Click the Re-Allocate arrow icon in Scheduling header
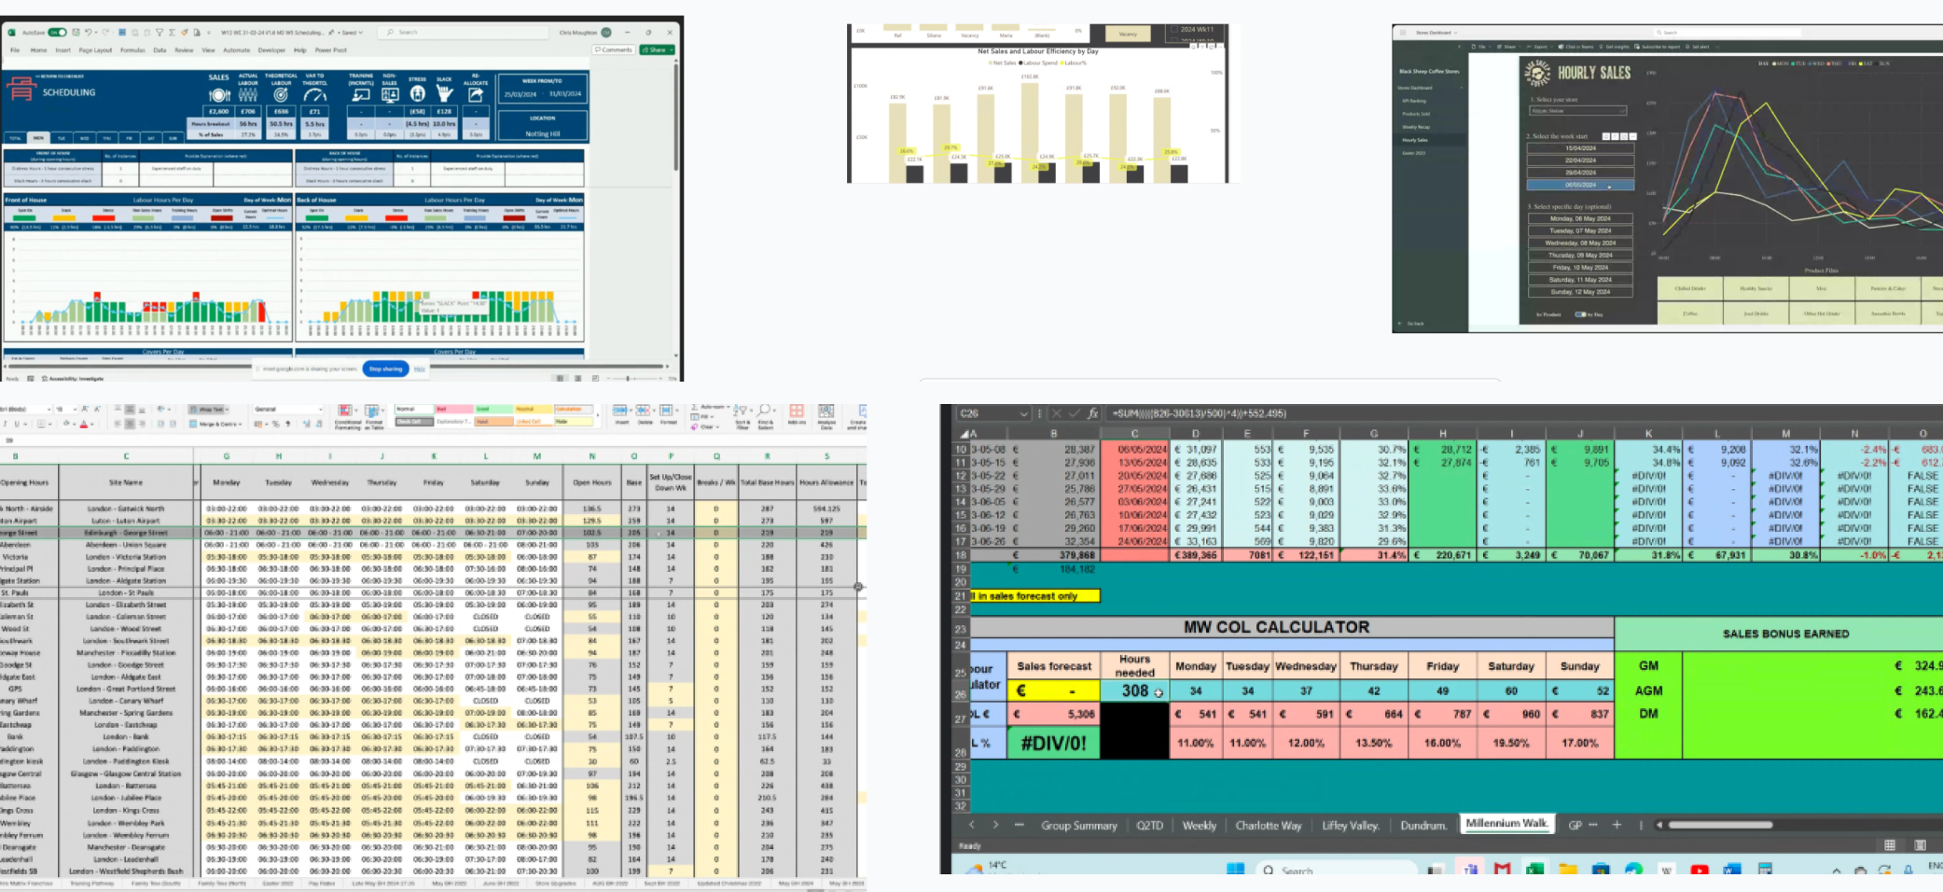This screenshot has width=1943, height=892. tap(476, 94)
